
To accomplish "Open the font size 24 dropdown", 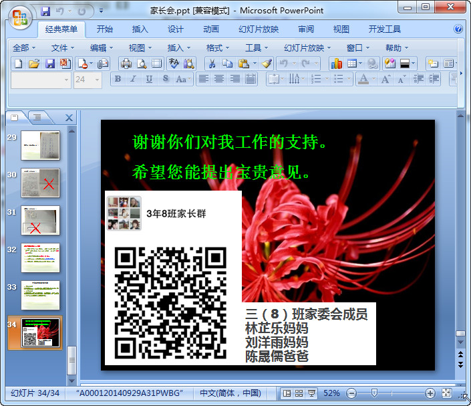I will click(97, 80).
